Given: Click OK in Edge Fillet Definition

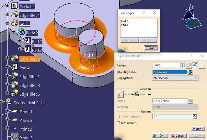Looking at the screenshot, I should click(x=159, y=135).
